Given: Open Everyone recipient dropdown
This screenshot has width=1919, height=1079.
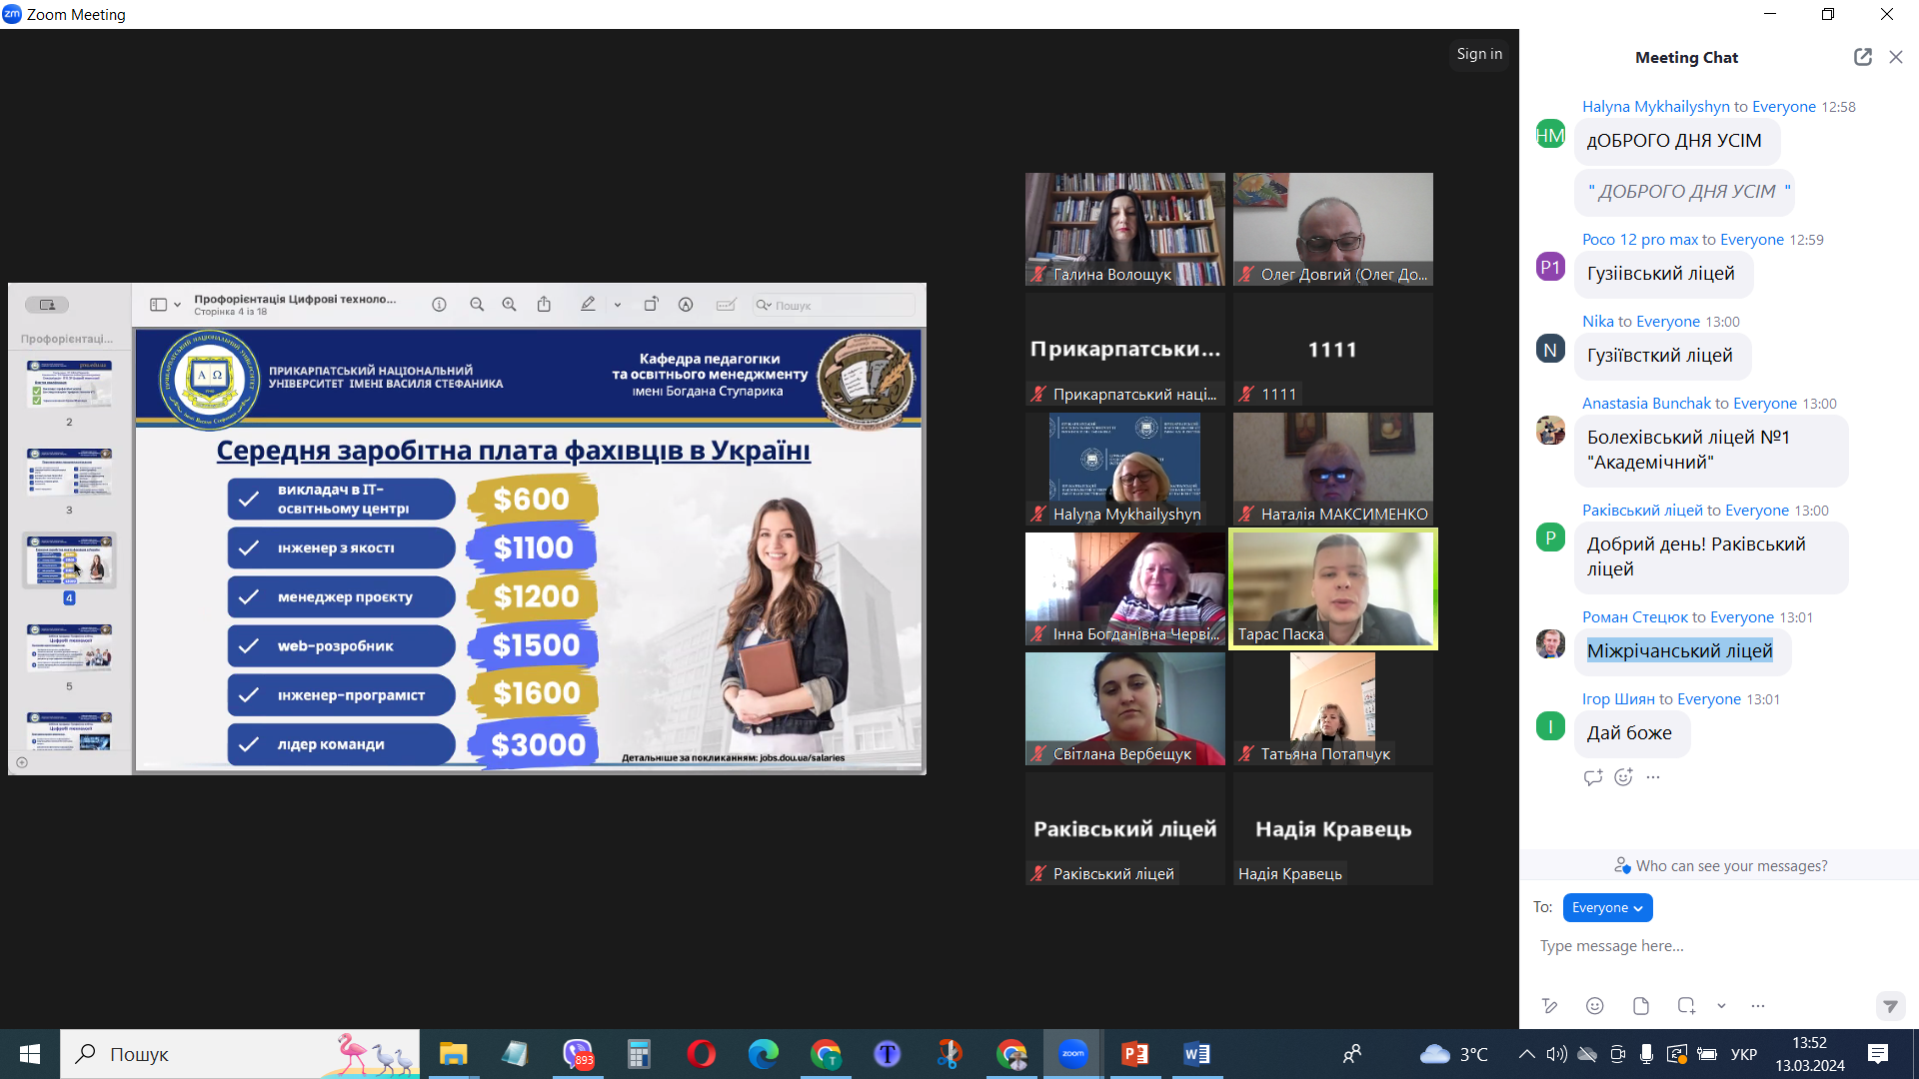Looking at the screenshot, I should pyautogui.click(x=1607, y=907).
